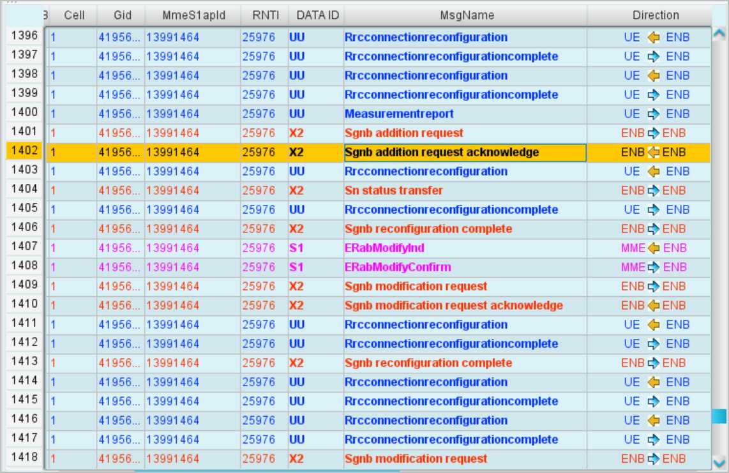
Task: Open the Sgnb addition request message entry
Action: click(404, 133)
